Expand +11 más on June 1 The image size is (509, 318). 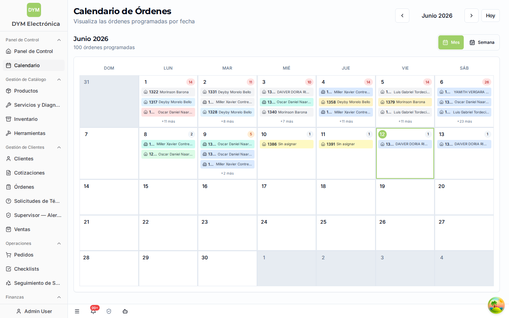tap(168, 122)
